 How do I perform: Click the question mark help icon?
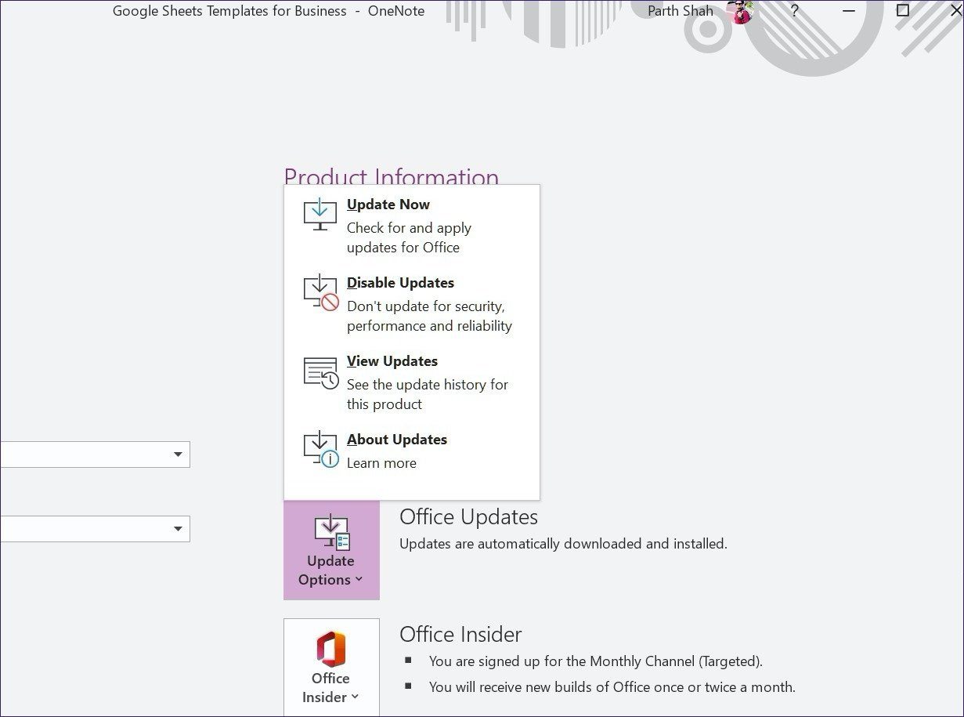[795, 11]
